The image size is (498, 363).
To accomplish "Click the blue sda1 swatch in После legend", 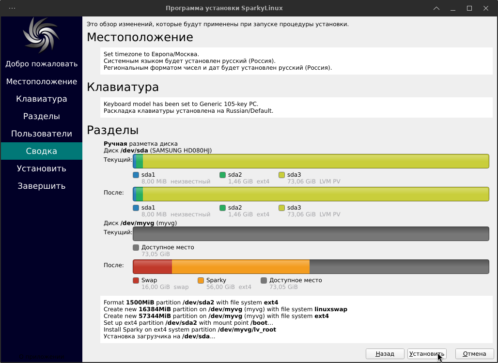I will pos(136,208).
